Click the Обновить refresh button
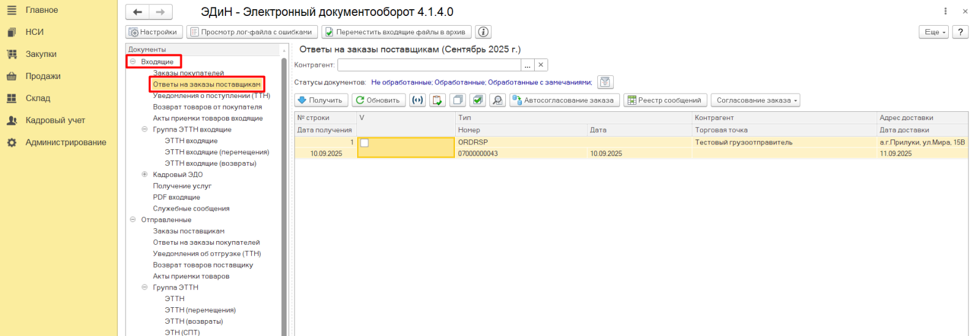Image resolution: width=980 pixels, height=336 pixels. (x=377, y=100)
